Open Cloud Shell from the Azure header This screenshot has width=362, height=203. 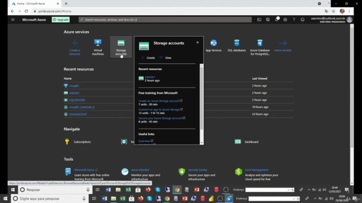259,20
